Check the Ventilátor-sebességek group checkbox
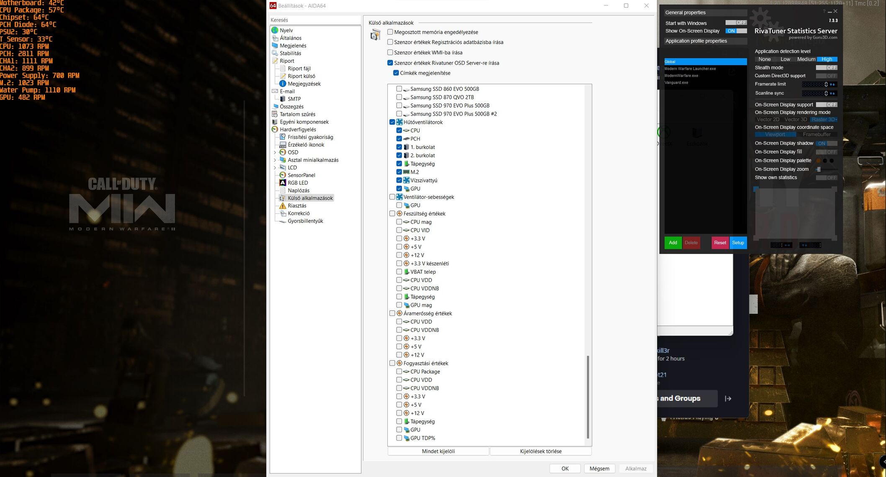The height and width of the screenshot is (477, 886). [392, 197]
